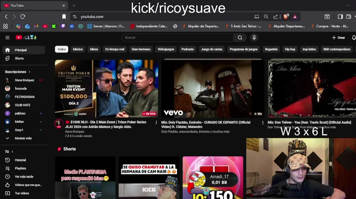
Task: Open 5 Amb San Telmo bookmark
Action: click(244, 26)
